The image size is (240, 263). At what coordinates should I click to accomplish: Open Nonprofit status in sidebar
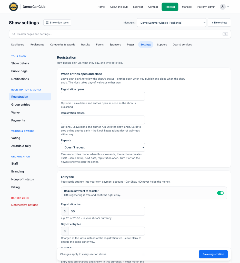[30, 179]
